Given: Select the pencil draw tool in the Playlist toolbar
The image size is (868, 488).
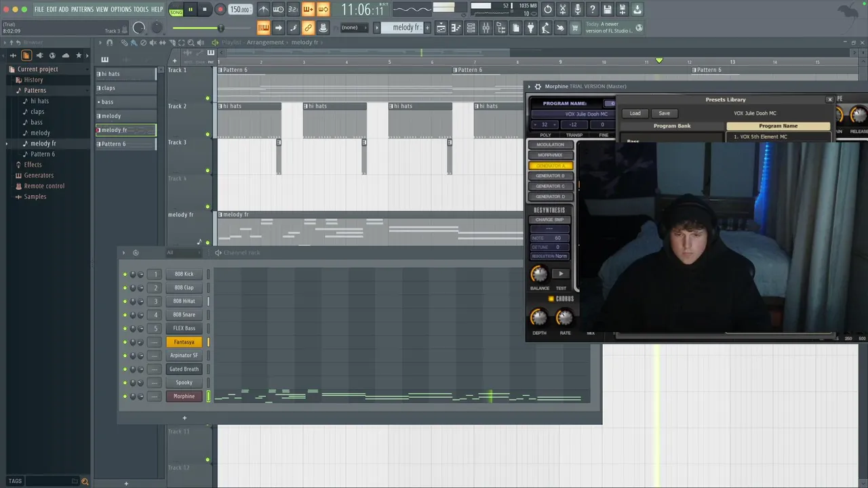Looking at the screenshot, I should [124, 43].
